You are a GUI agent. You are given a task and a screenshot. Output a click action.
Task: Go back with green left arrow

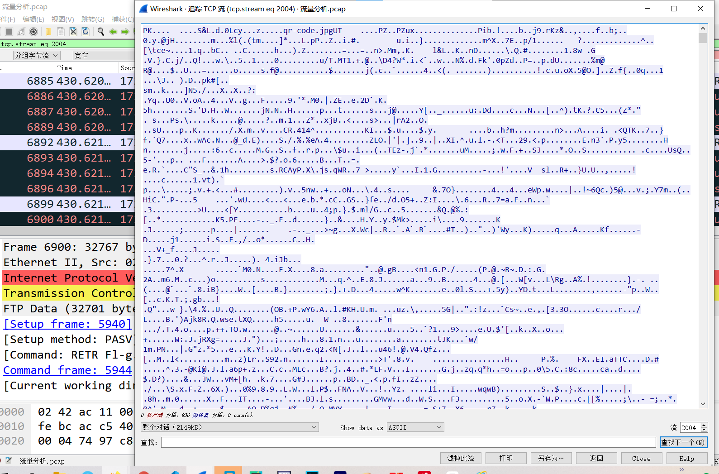point(113,31)
